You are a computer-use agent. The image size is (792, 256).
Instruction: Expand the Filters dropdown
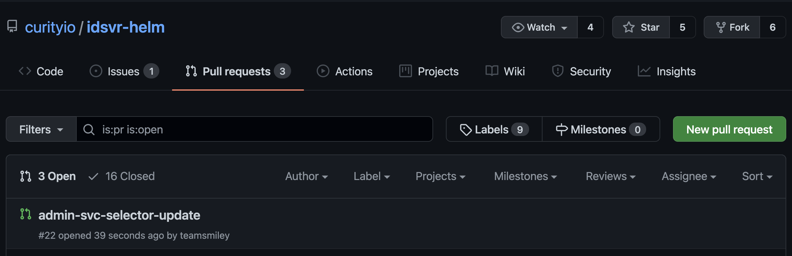pyautogui.click(x=41, y=130)
